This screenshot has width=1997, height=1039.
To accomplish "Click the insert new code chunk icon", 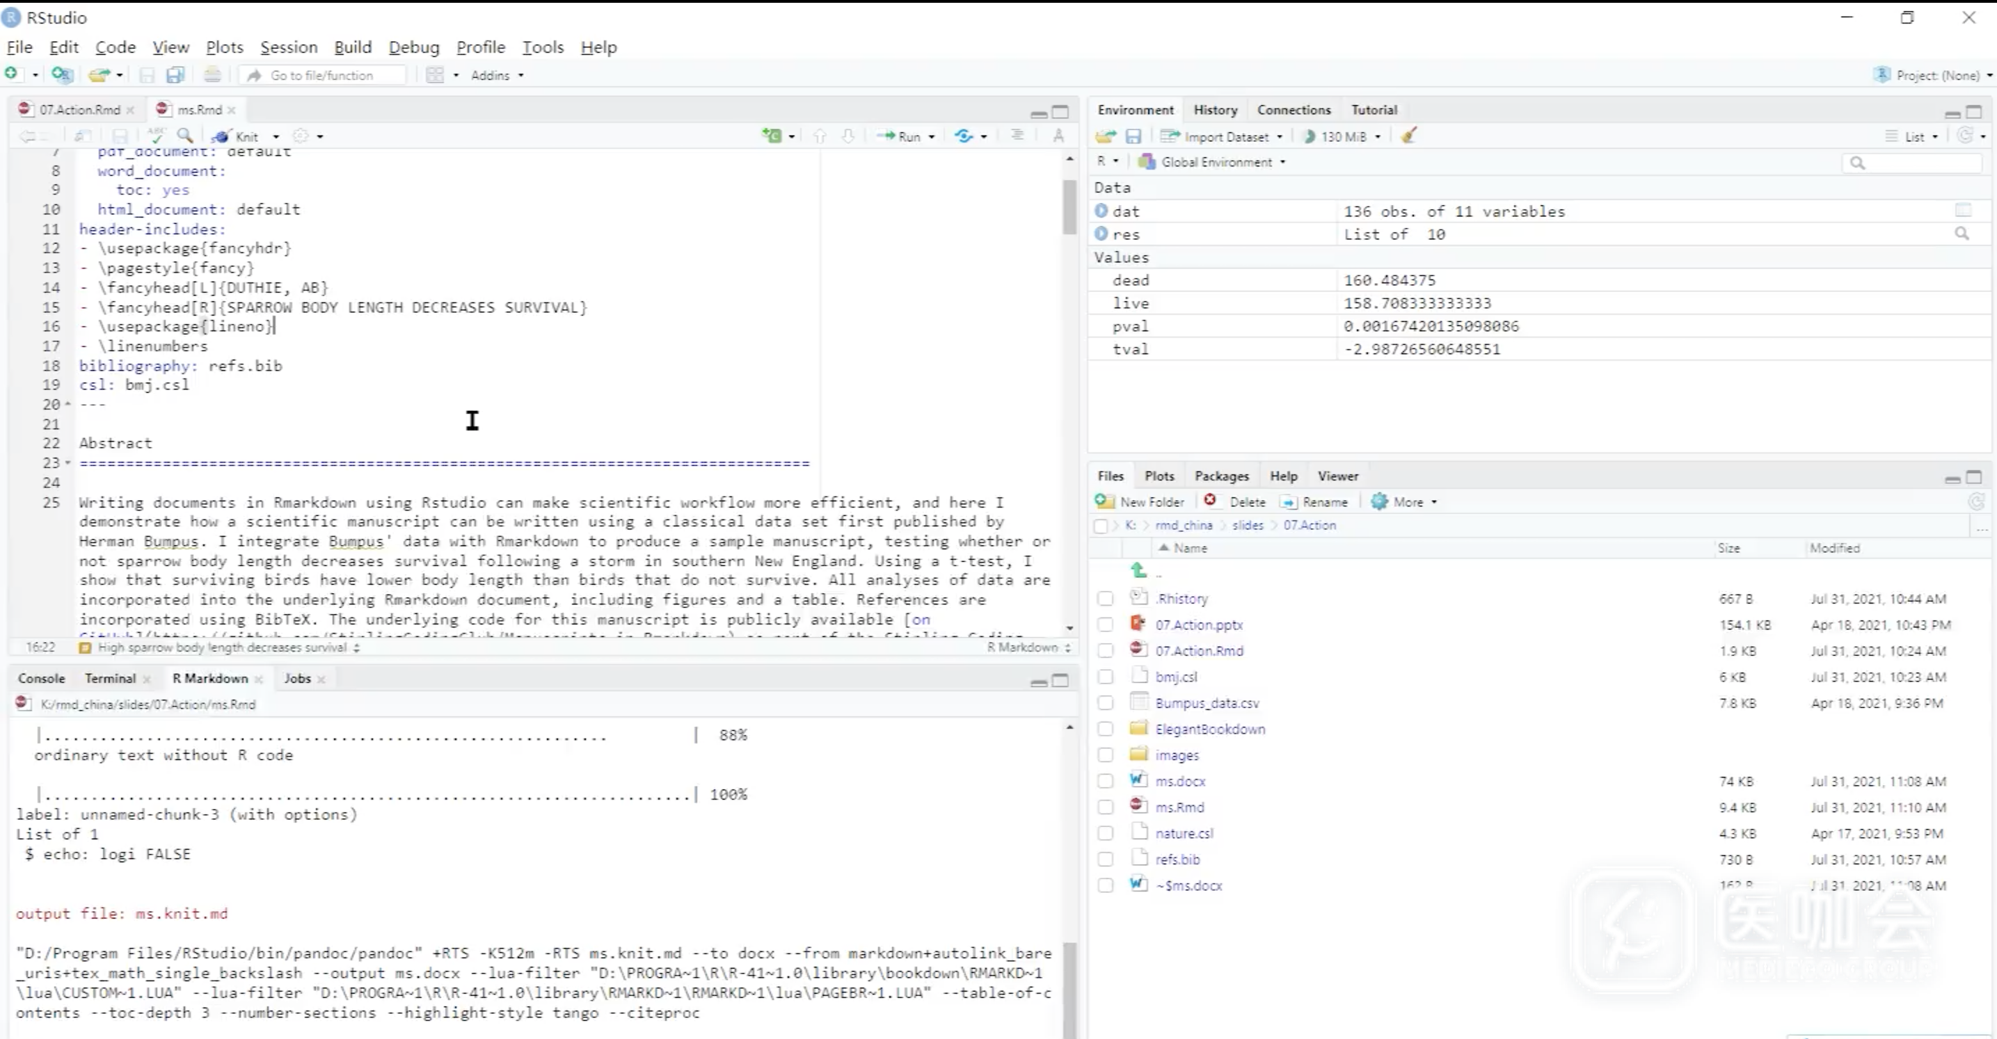I will [772, 136].
